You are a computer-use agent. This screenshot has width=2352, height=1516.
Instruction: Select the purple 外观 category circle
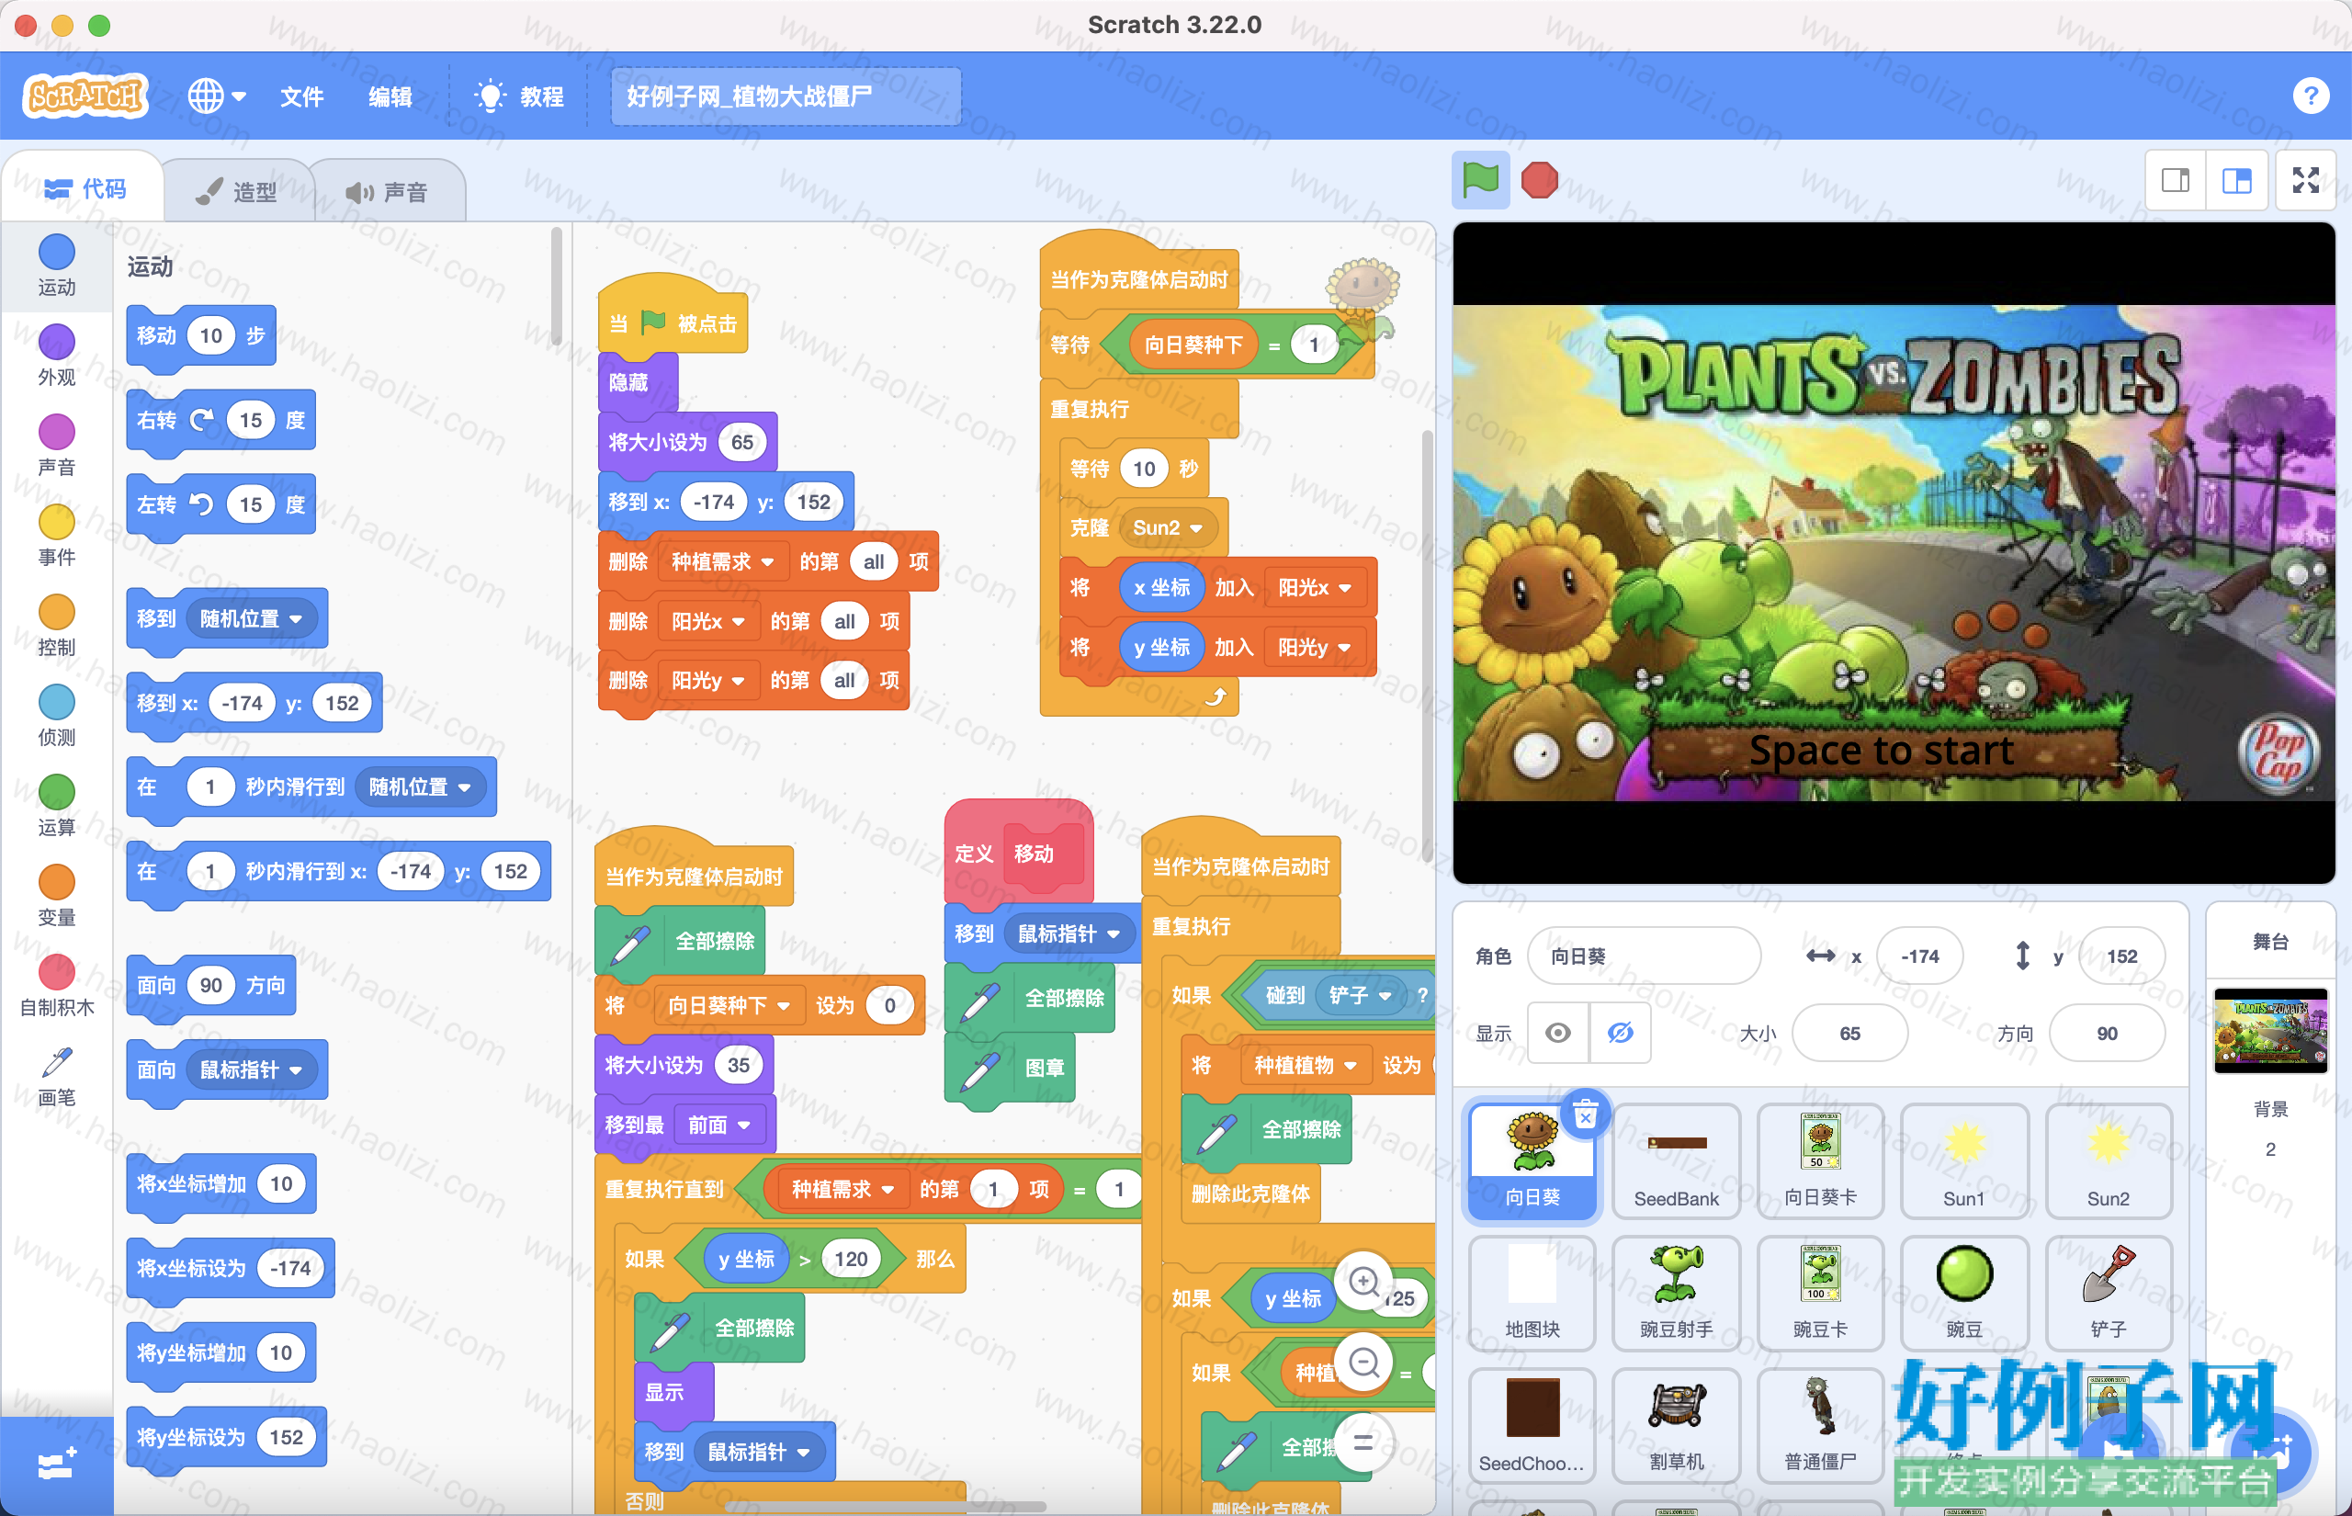click(x=56, y=342)
